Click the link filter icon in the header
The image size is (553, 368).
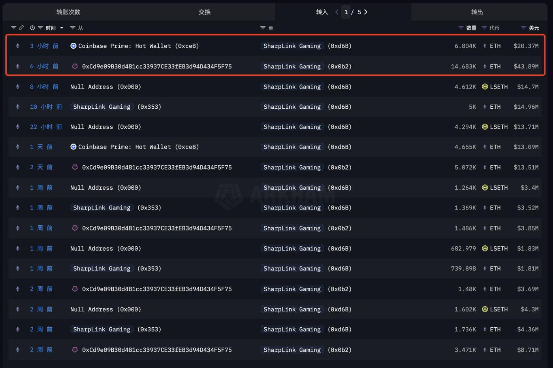point(22,28)
